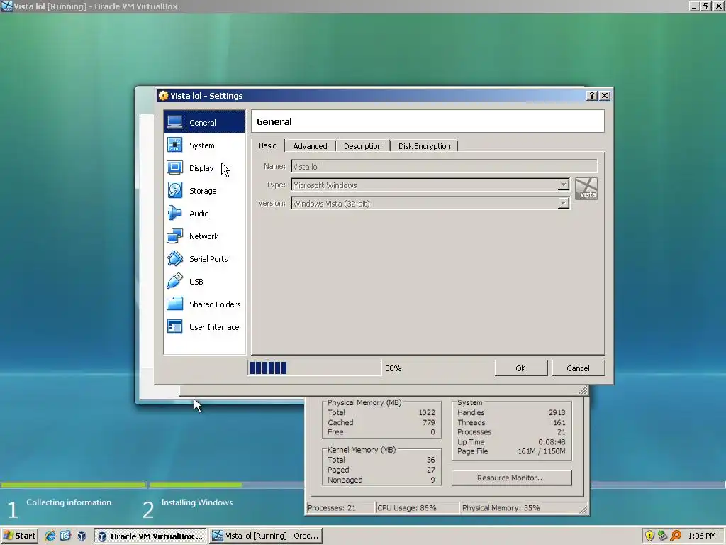Open the Audio settings icon
The width and height of the screenshot is (726, 545).
175,213
